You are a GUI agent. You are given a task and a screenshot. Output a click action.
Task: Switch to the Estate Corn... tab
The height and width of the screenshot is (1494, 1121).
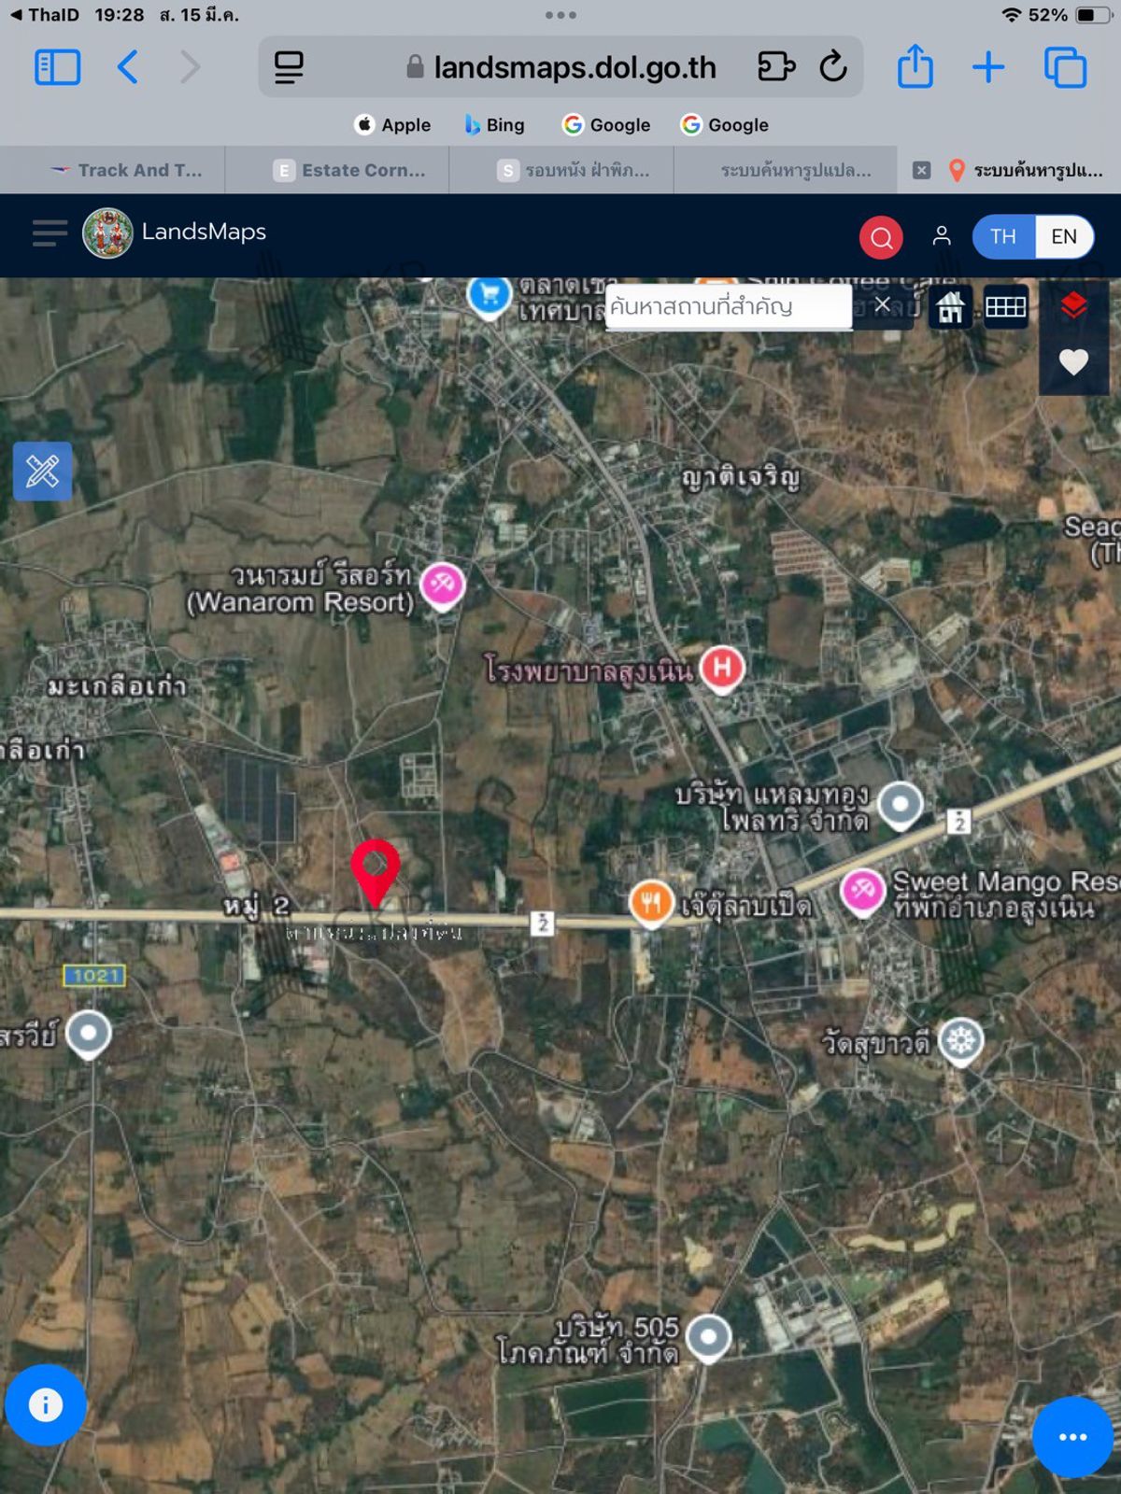(x=337, y=170)
